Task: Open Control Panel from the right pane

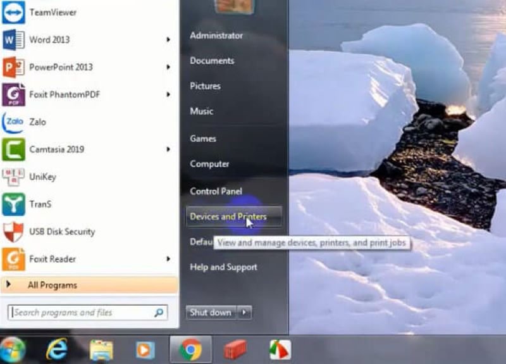Action: pos(216,191)
